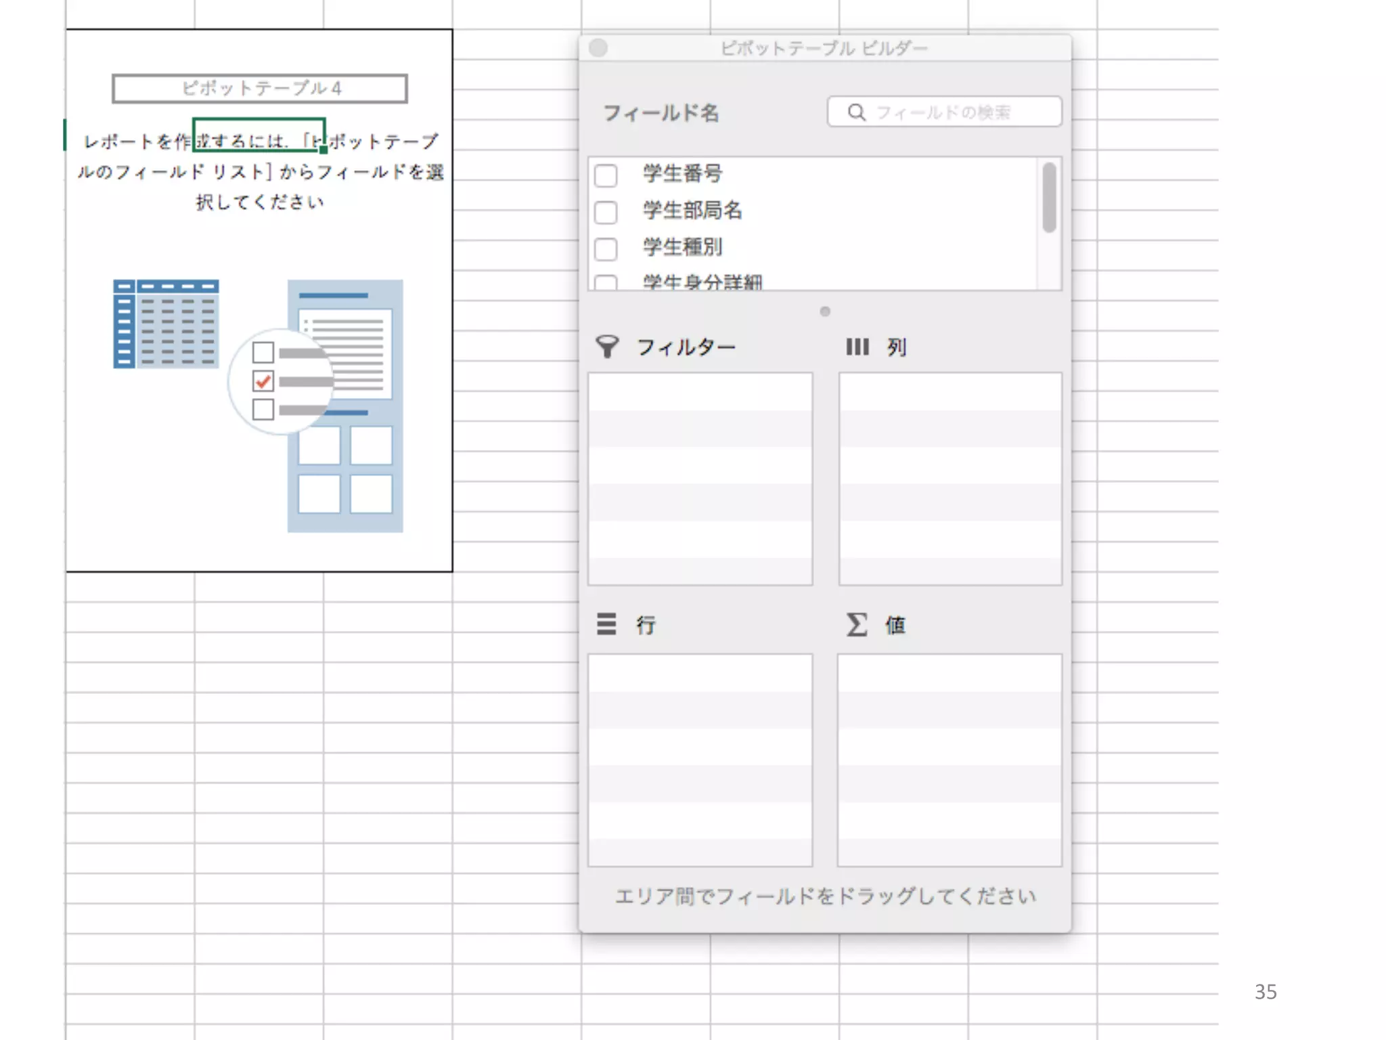Click inside the 行 drop area
Screen dimensions: 1386x1040
(x=700, y=759)
